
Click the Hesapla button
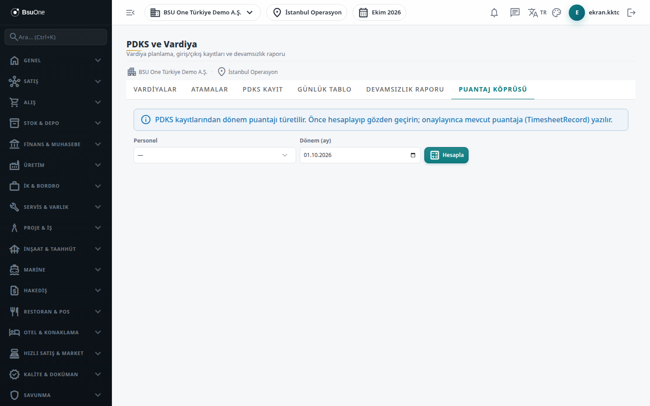(446, 155)
